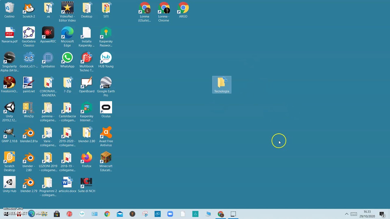Select the Desktop folder shortcut
This screenshot has width=390, height=219.
[87, 10]
